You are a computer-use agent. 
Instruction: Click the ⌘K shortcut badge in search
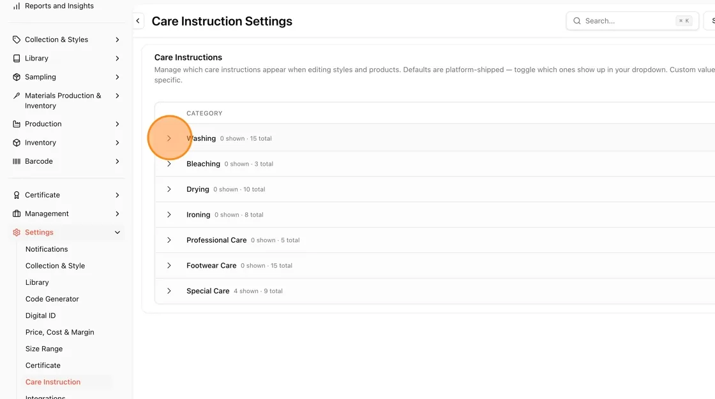click(684, 21)
